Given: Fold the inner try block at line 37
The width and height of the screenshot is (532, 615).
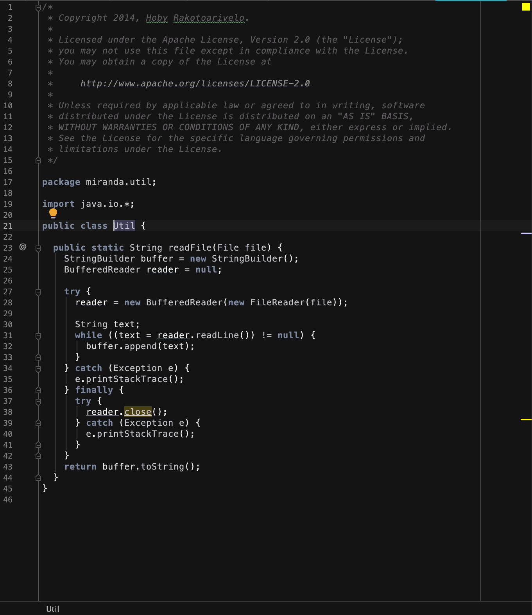Looking at the screenshot, I should click(38, 402).
